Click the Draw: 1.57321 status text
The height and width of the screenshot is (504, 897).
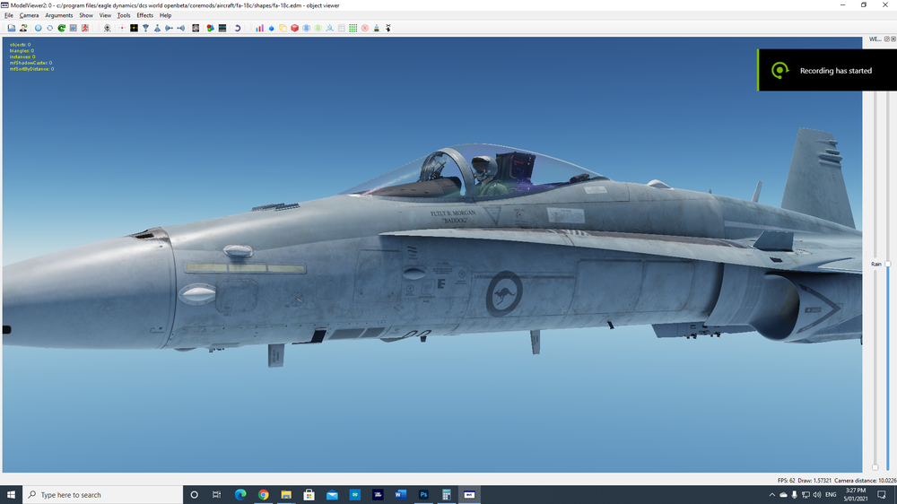pos(814,481)
